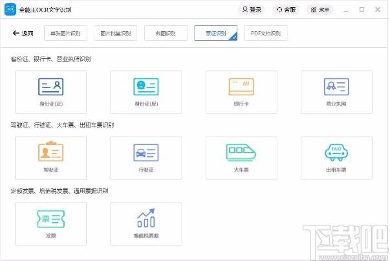Click the login (登录) button
The image size is (390, 261).
[x=252, y=10]
